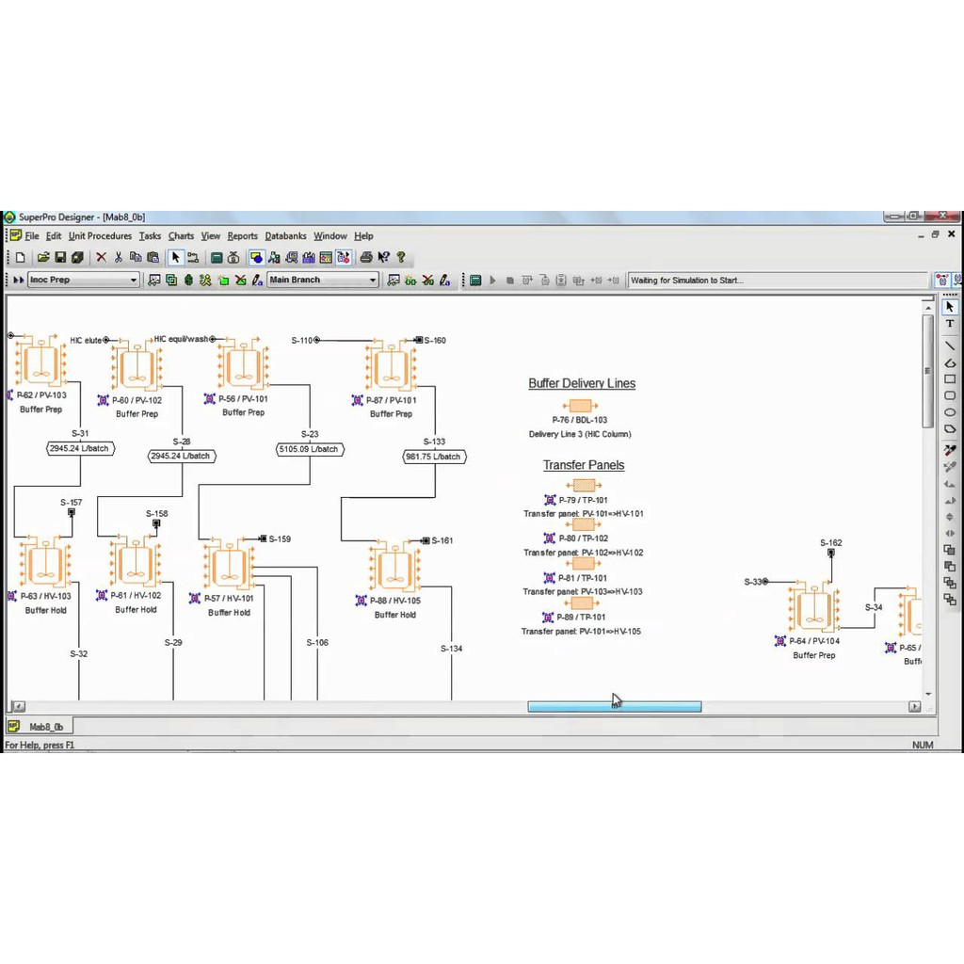
Task: Click the Open file folder icon
Action: point(42,257)
